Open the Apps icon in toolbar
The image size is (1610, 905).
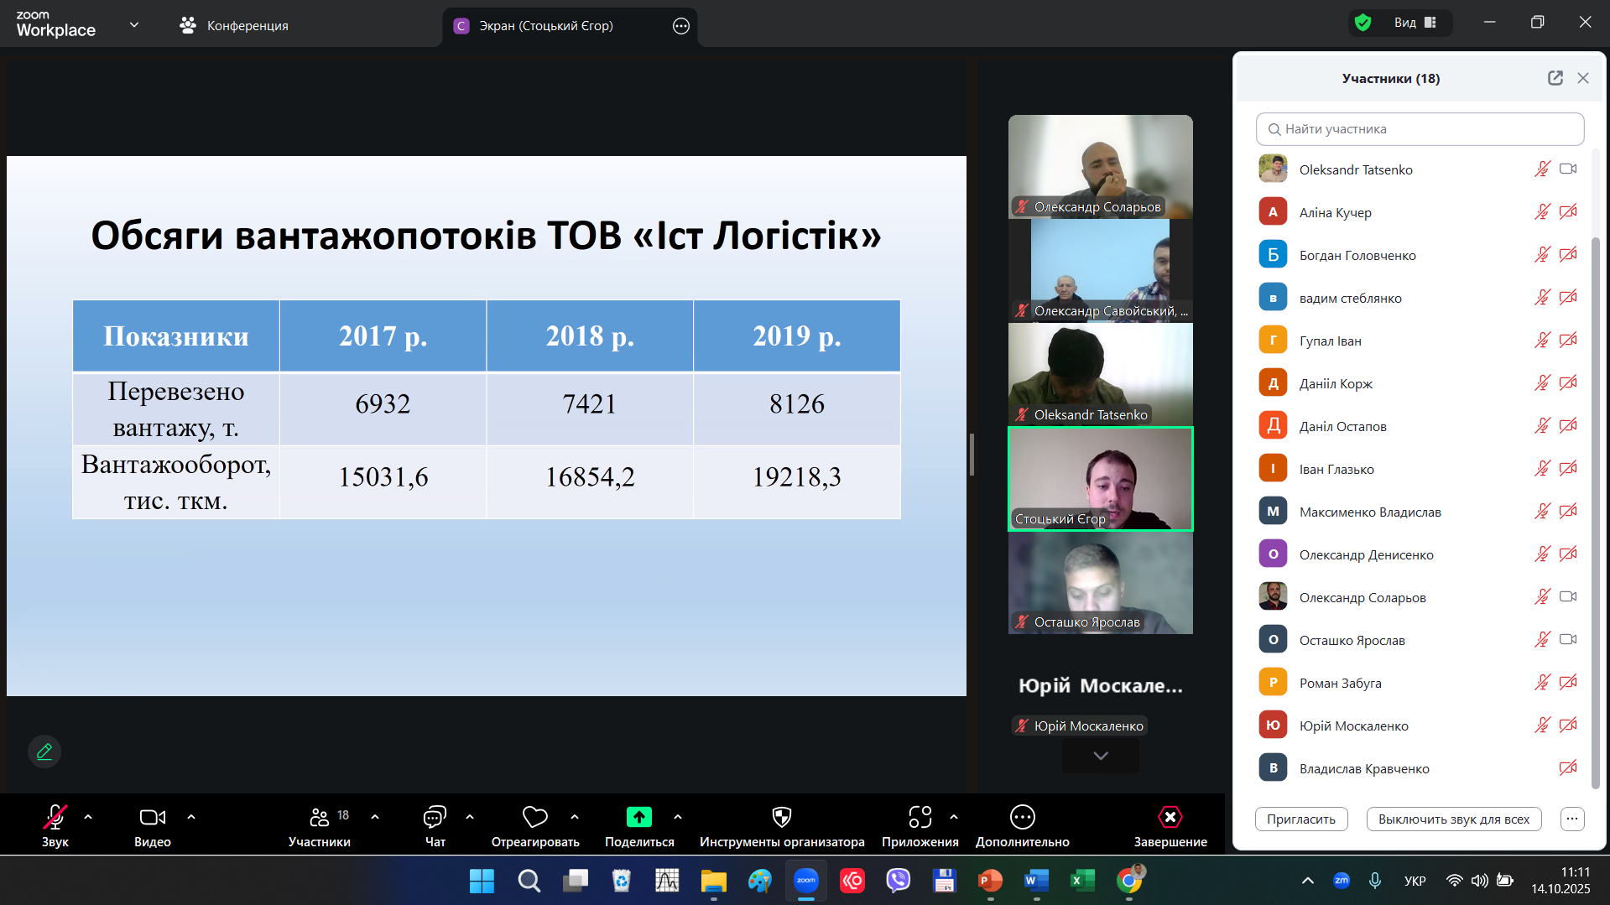[920, 817]
